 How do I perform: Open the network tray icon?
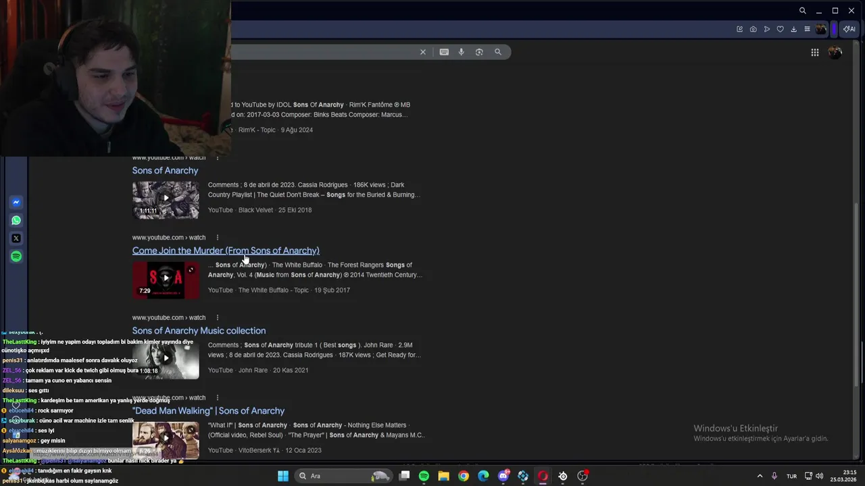coord(808,476)
